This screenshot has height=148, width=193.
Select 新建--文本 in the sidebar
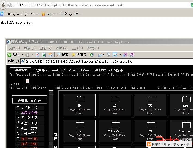coord(30,128)
